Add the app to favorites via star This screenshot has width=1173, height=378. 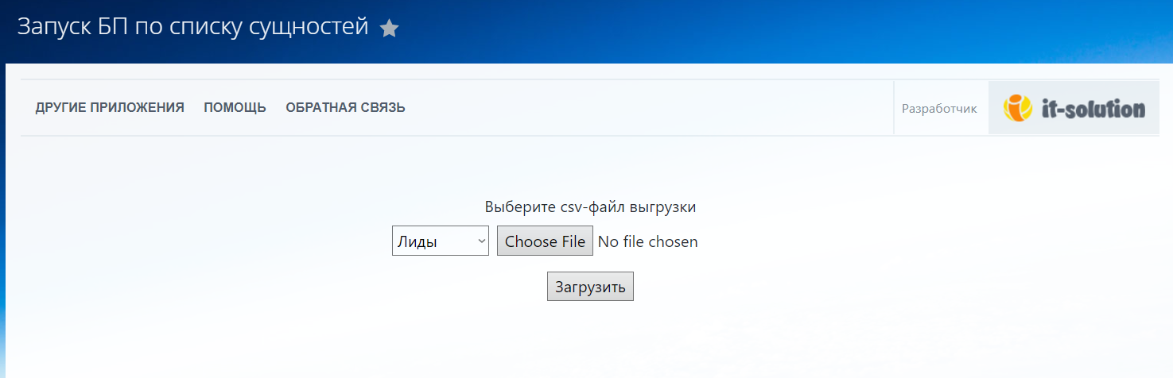(389, 29)
